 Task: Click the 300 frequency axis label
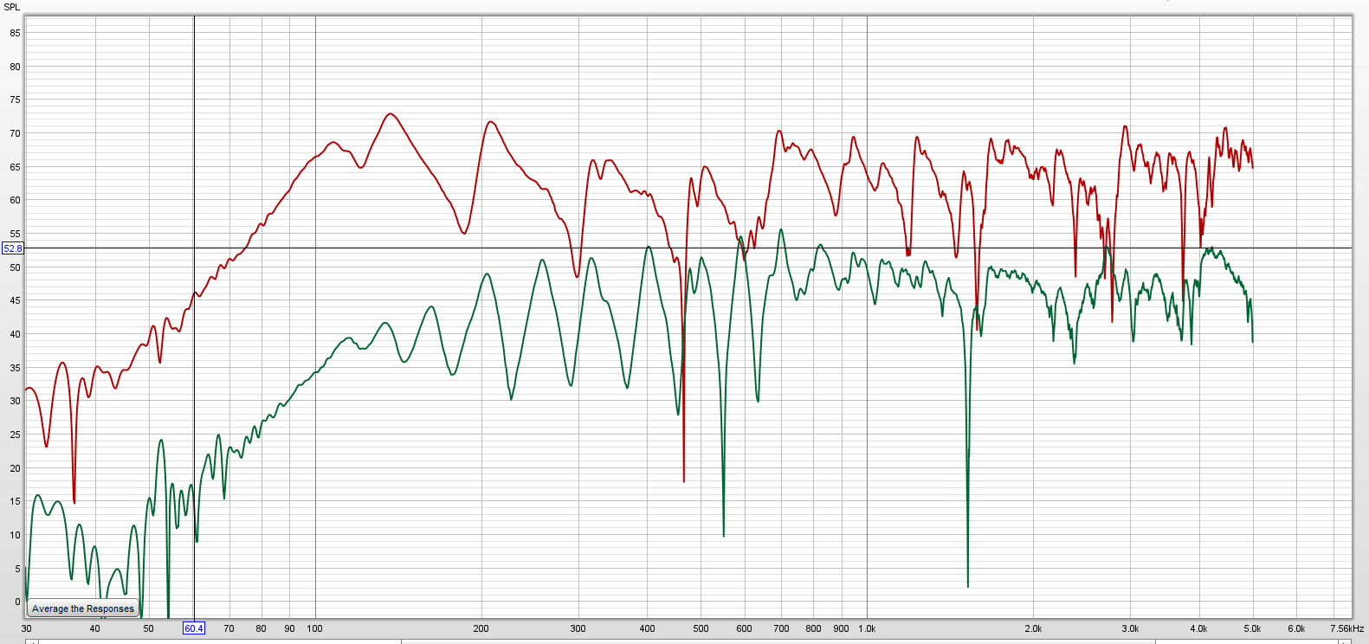578,628
